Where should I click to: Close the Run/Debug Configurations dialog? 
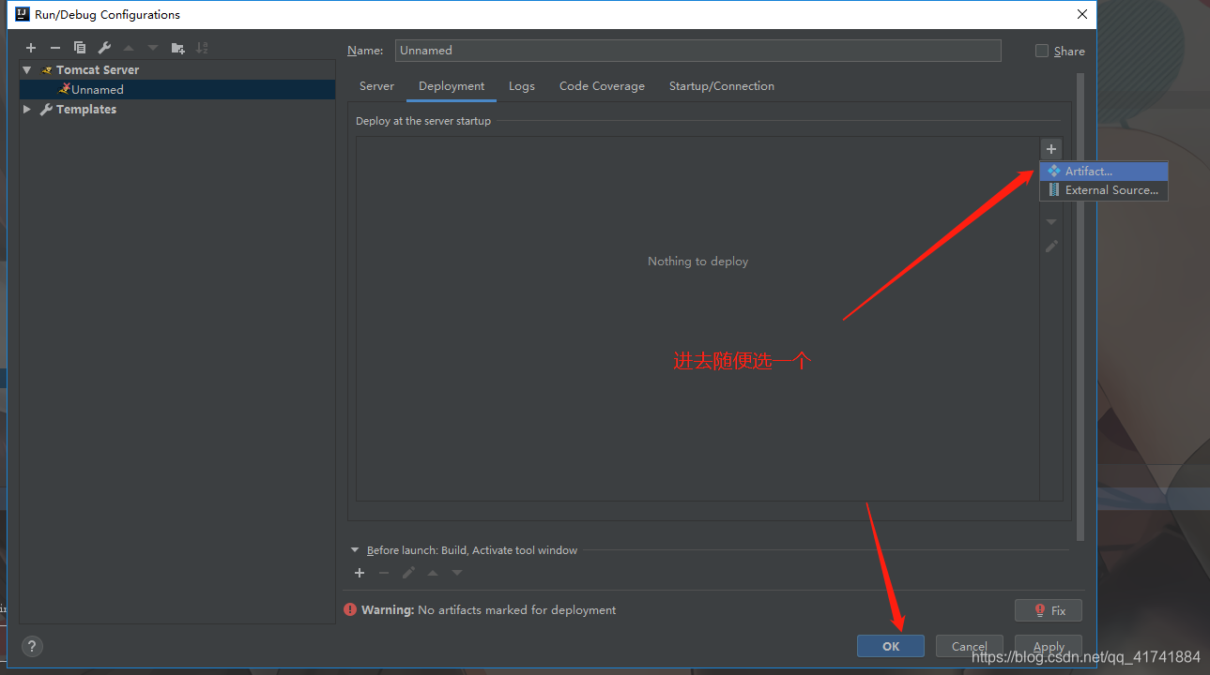[1083, 14]
